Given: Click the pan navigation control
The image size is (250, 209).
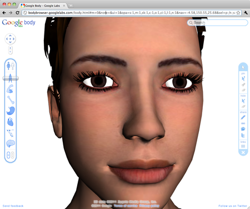Looking at the screenshot, I should pyautogui.click(x=10, y=39).
